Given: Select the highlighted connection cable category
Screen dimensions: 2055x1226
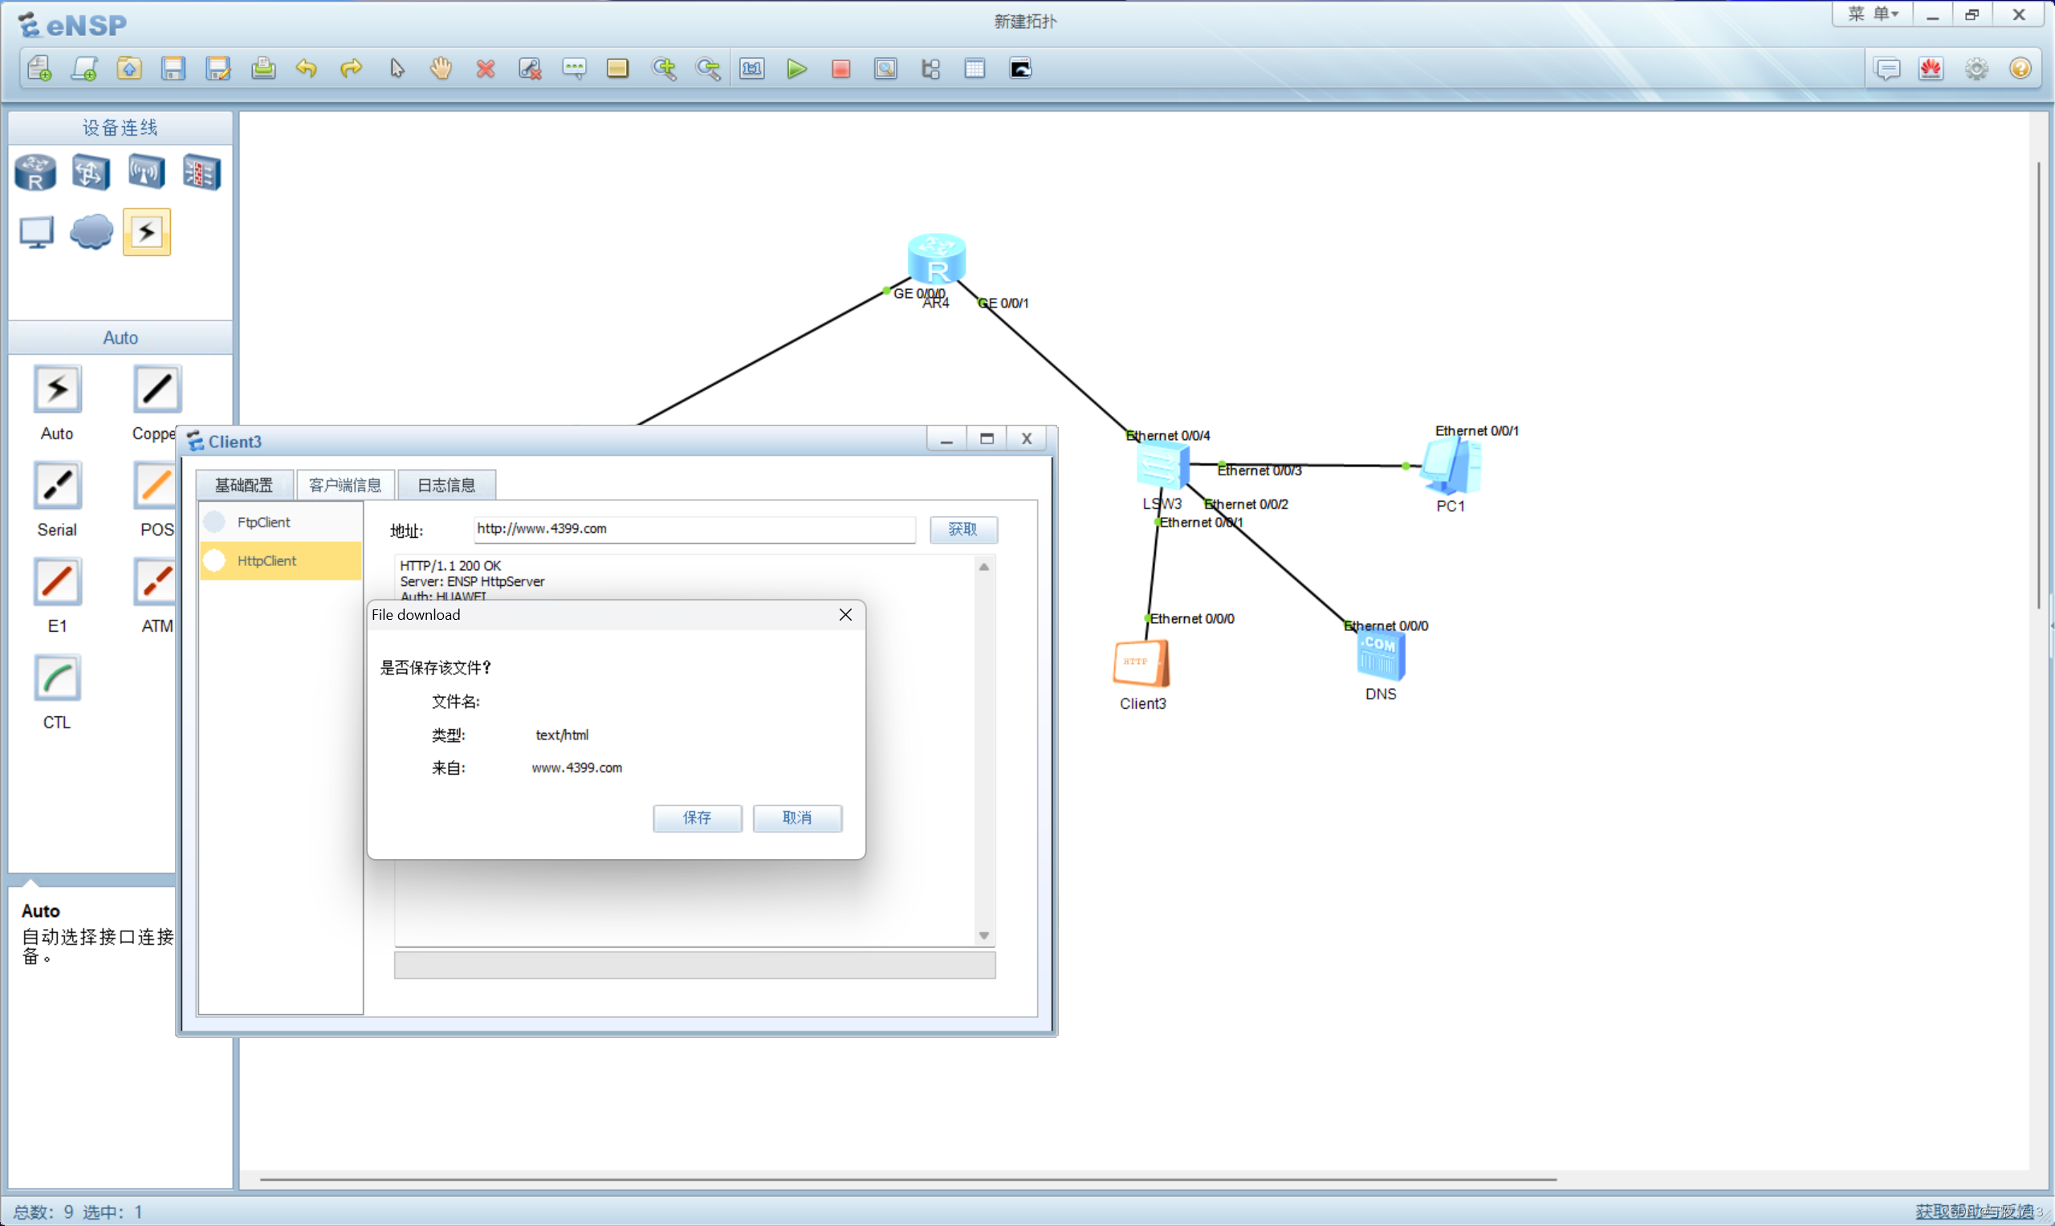Looking at the screenshot, I should click(x=147, y=232).
